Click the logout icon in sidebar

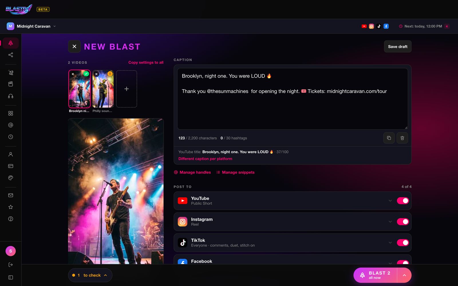click(11, 265)
